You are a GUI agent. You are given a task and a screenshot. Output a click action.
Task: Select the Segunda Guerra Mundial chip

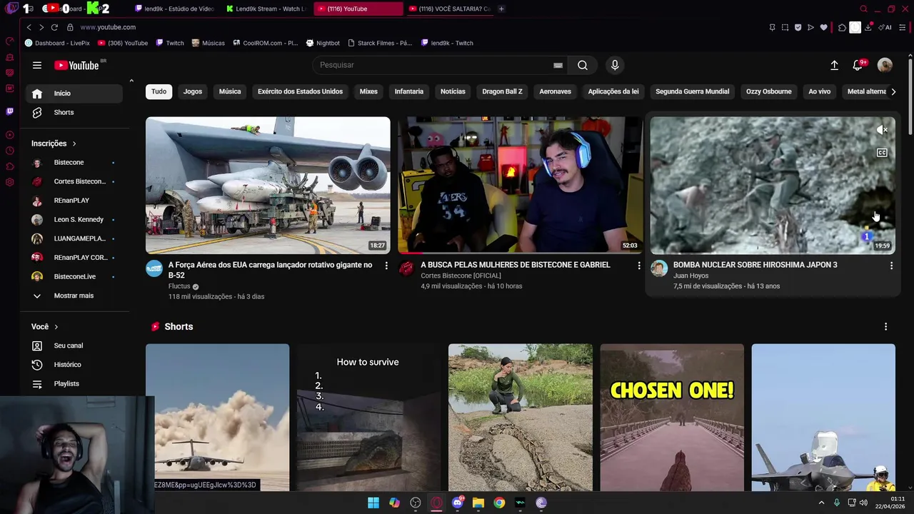[x=692, y=91]
